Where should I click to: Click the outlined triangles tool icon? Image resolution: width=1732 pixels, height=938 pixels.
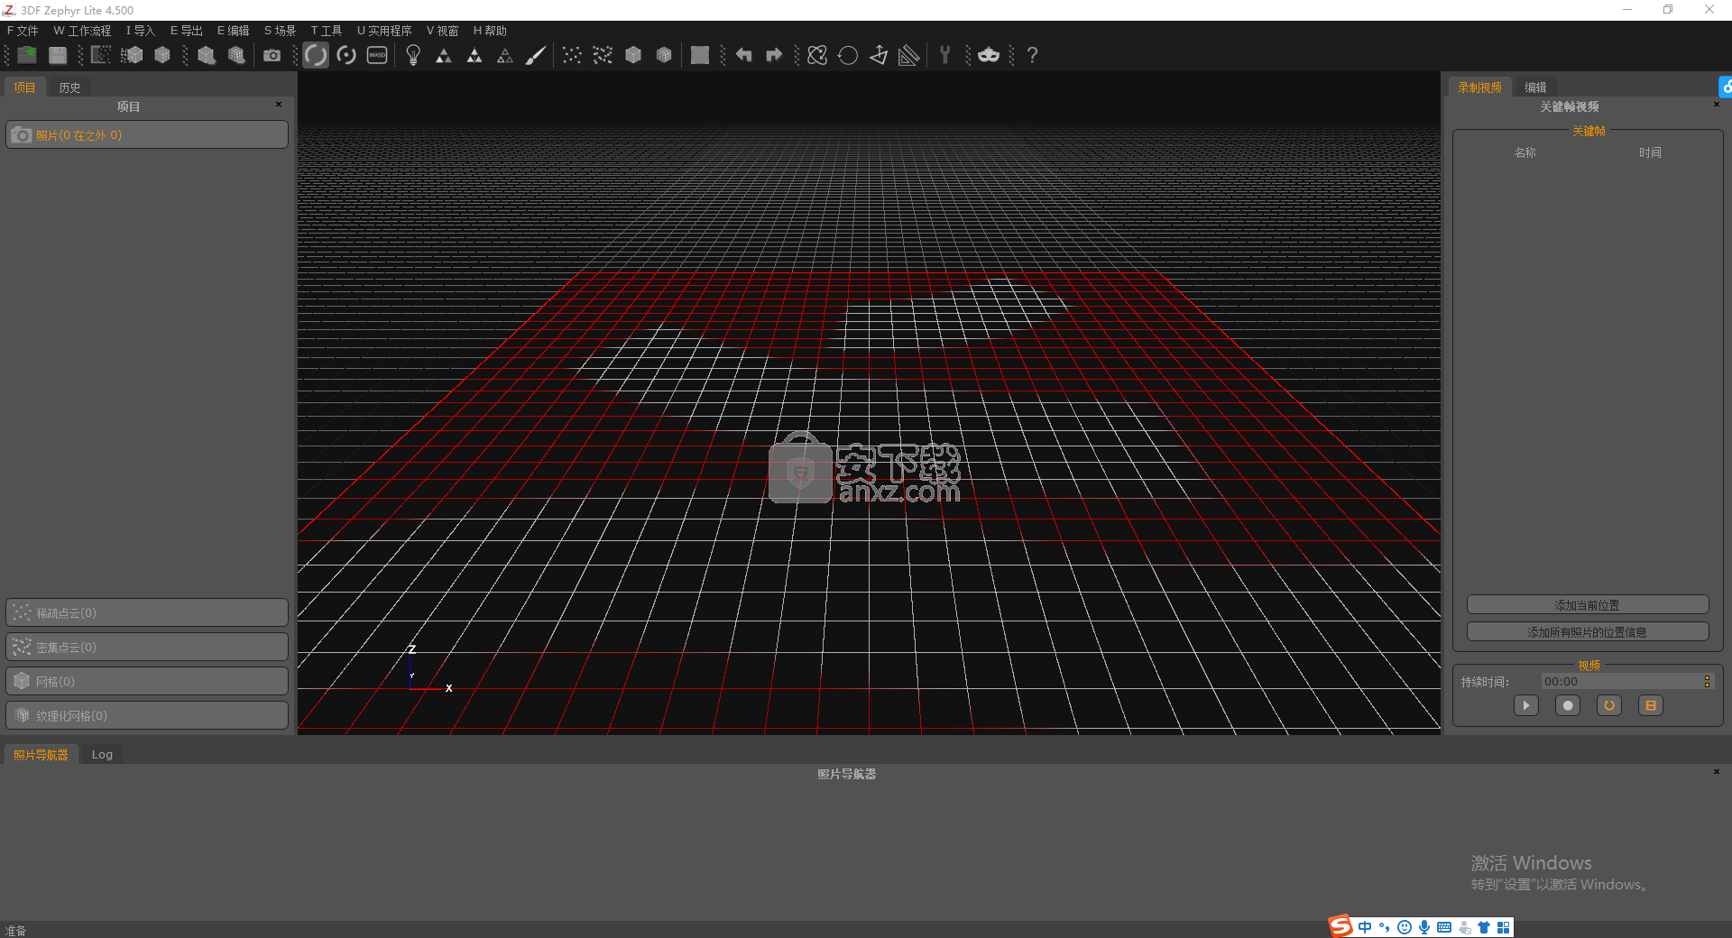(505, 55)
